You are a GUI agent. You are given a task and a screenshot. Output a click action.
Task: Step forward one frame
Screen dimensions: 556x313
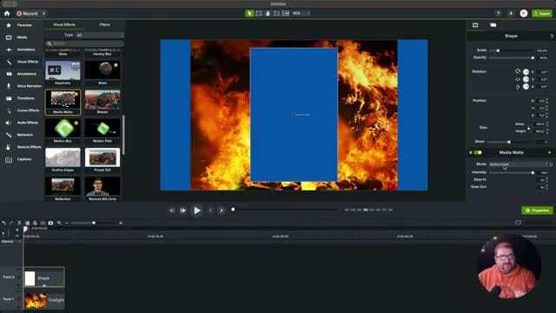(x=183, y=210)
